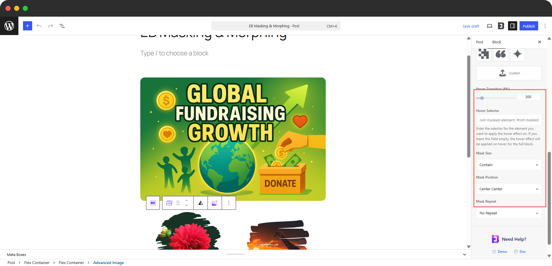Upload a Custom mask shape

[509, 73]
